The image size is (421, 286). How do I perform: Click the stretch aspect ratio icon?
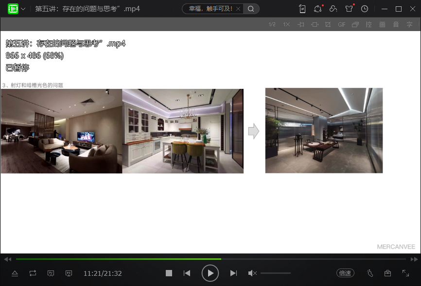coord(315,24)
